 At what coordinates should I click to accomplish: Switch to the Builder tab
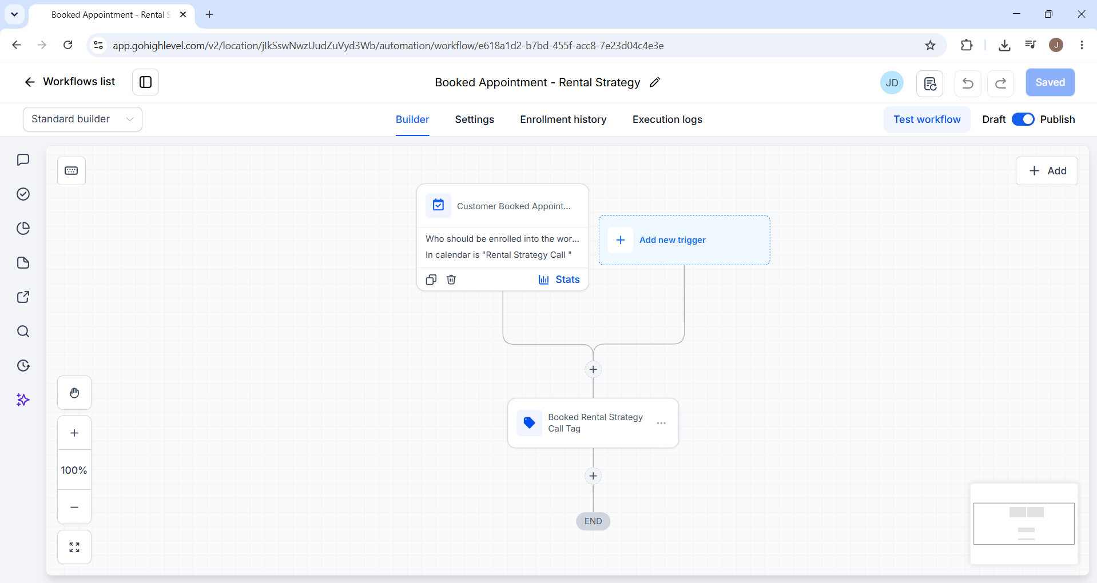(x=412, y=119)
